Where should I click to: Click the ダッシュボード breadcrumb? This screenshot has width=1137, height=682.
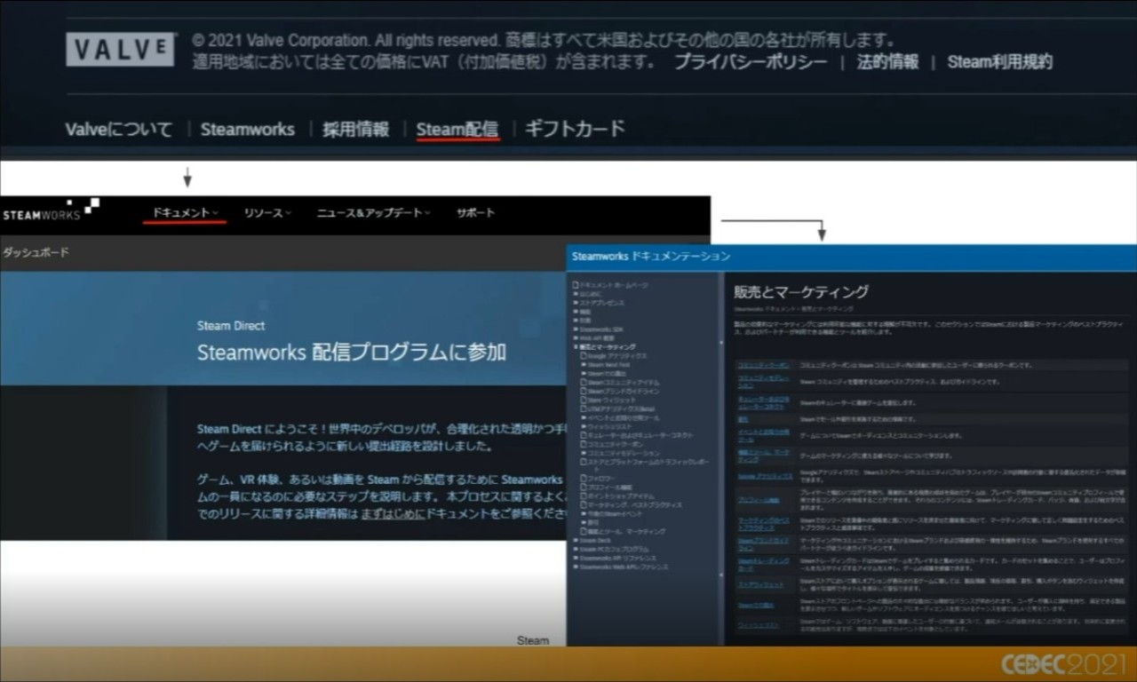point(36,253)
